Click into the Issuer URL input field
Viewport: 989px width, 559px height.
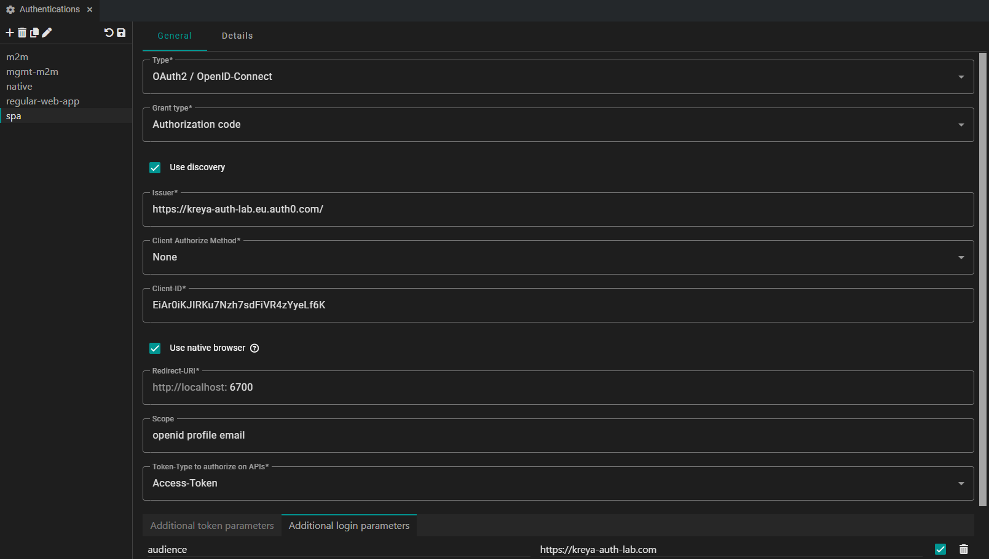coord(558,209)
